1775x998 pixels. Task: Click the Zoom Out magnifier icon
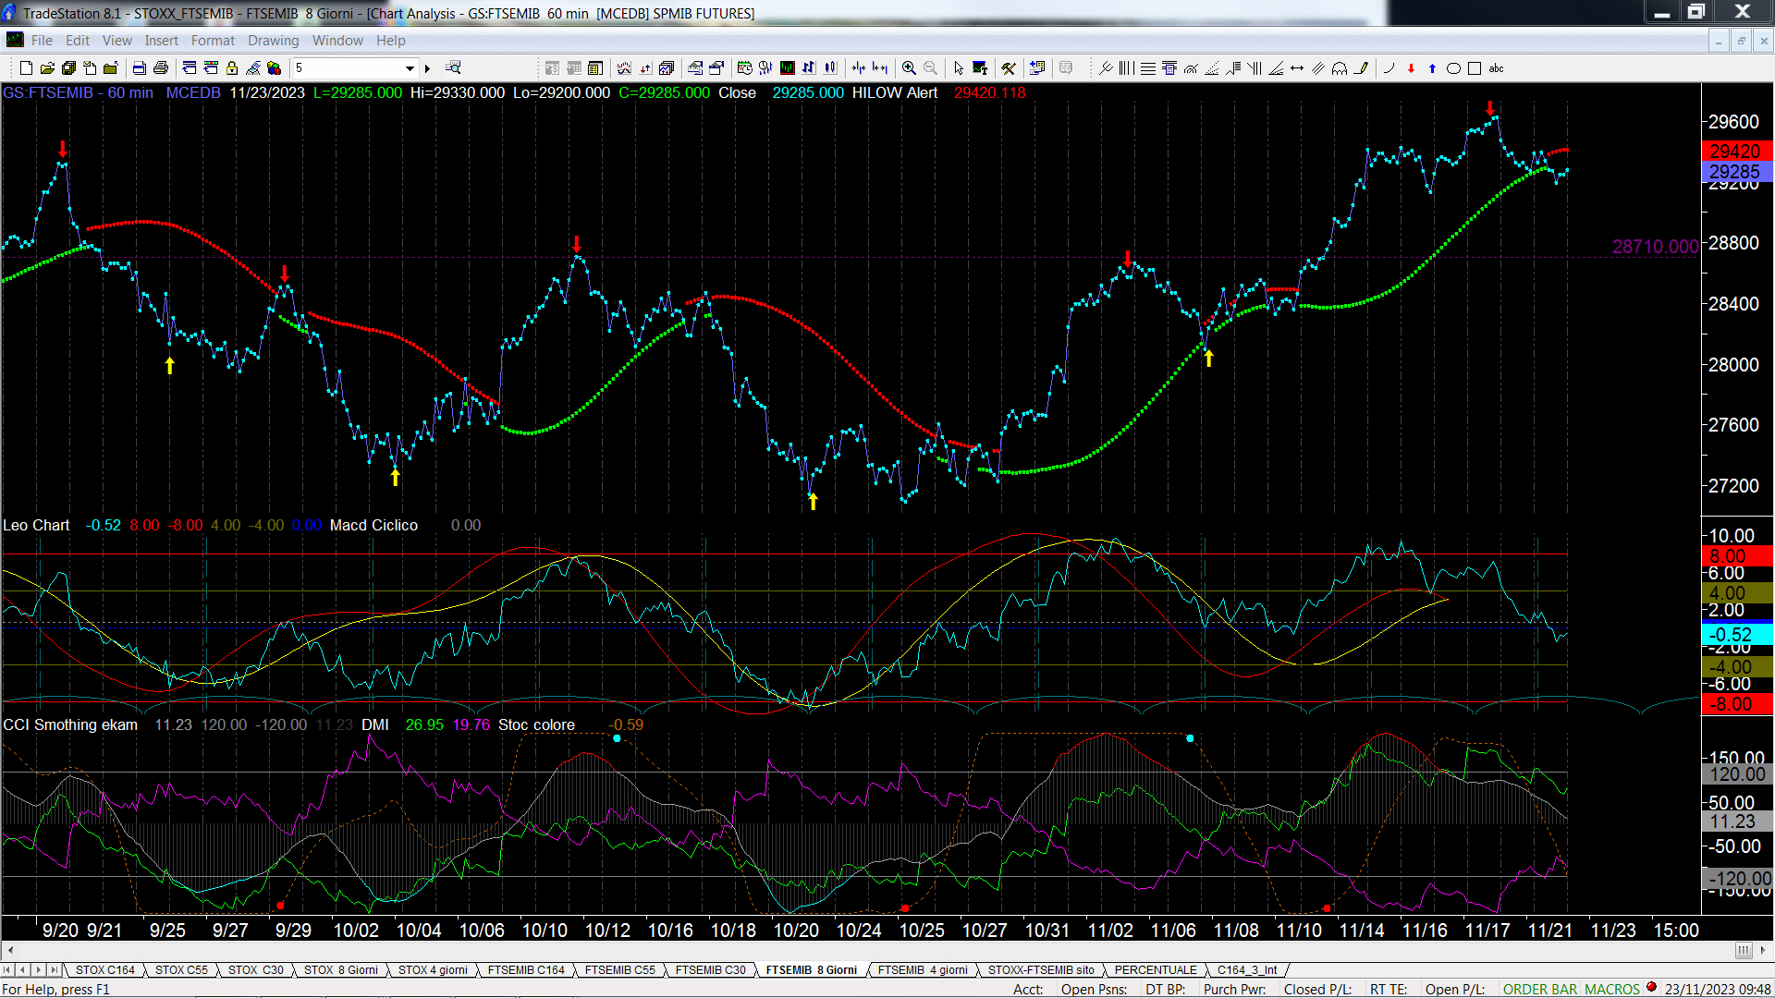[930, 68]
